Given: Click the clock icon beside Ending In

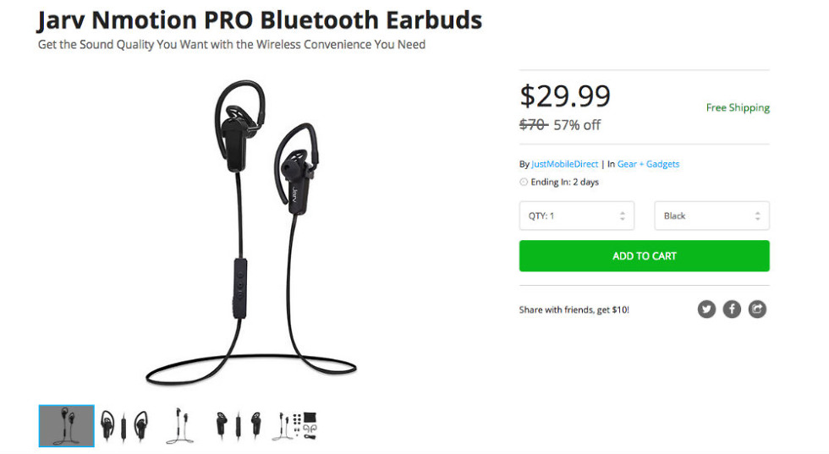Looking at the screenshot, I should coord(524,182).
